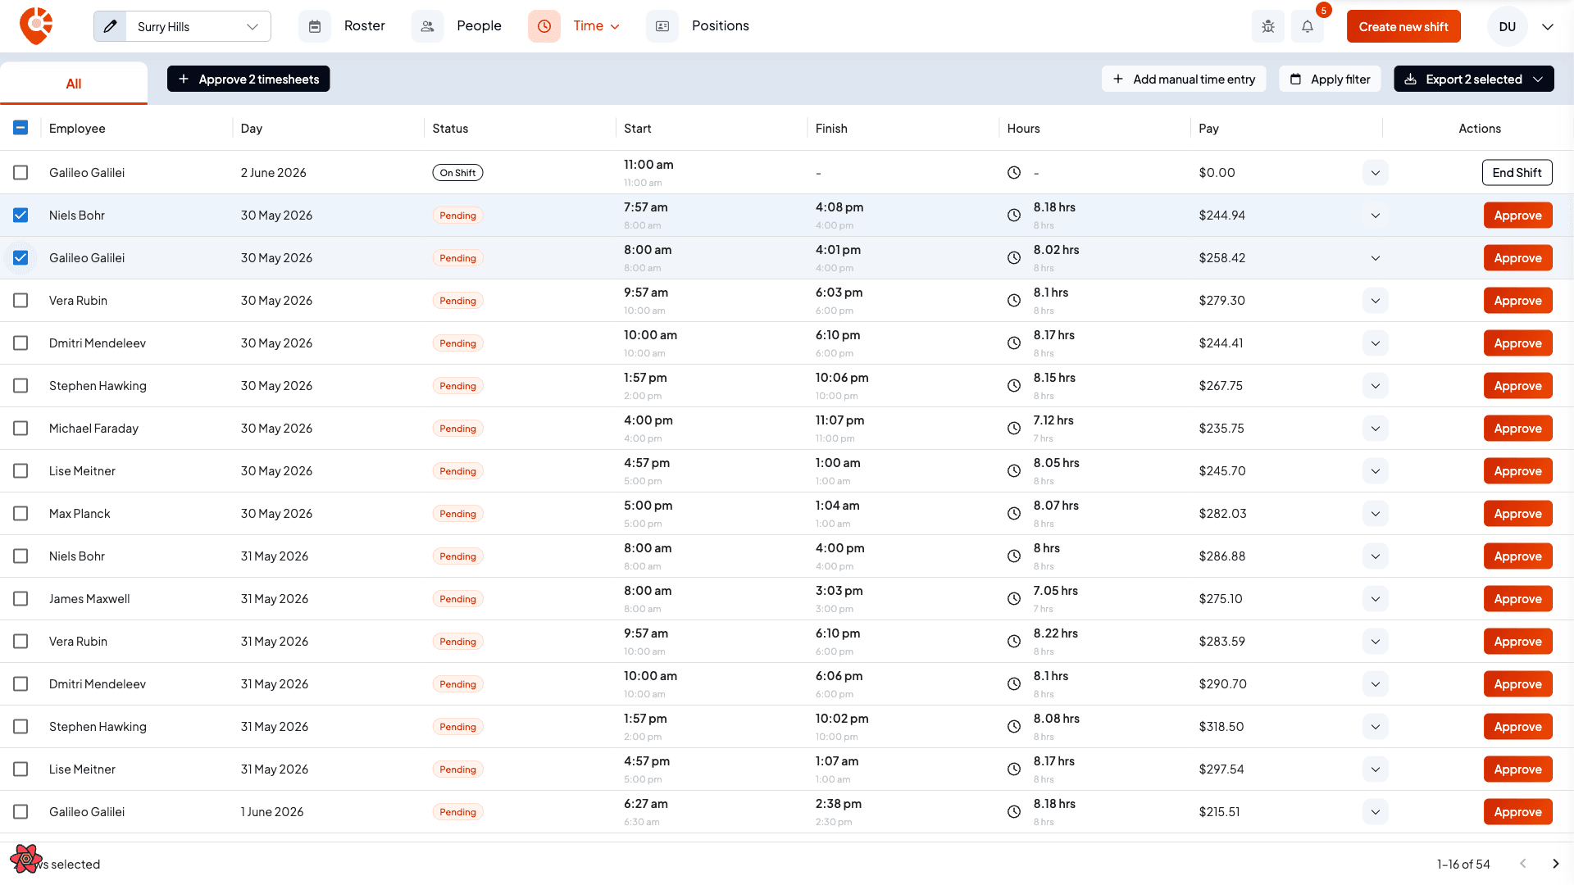The image size is (1574, 885).
Task: Uncheck Niels Bohr 30 May checkbox
Action: pos(20,216)
